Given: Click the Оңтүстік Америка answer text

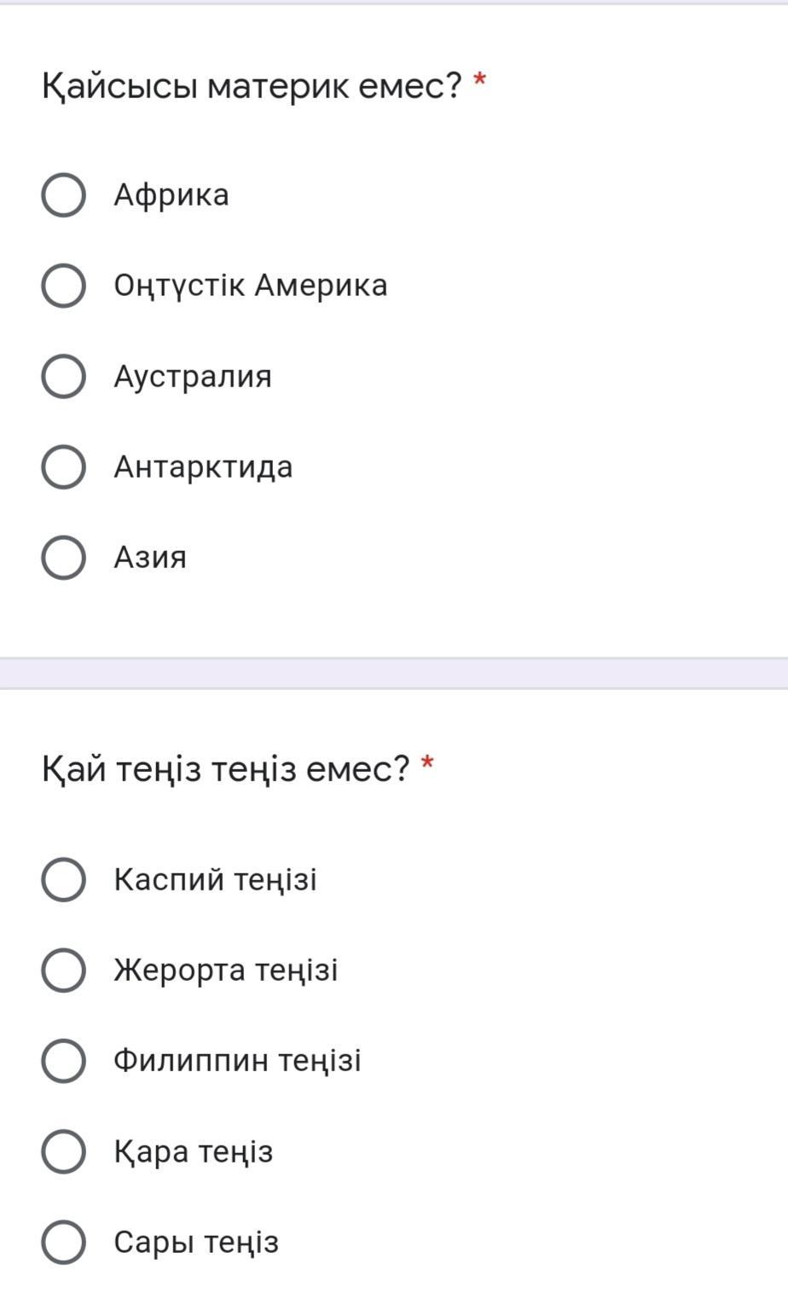Looking at the screenshot, I should (251, 286).
